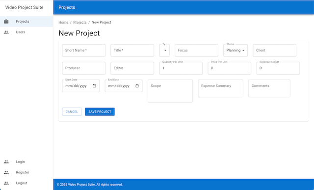Open the Status dropdown showing Planning
Screen dimensions: 314x190
pos(235,51)
